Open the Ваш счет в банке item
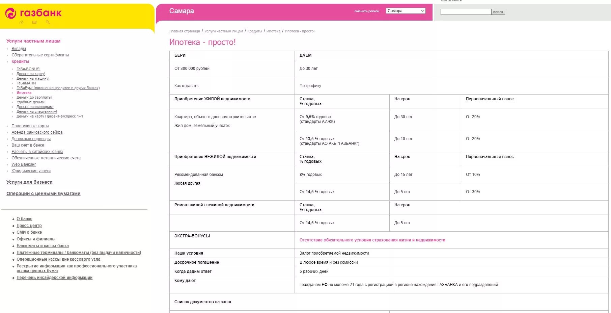 click(x=28, y=145)
